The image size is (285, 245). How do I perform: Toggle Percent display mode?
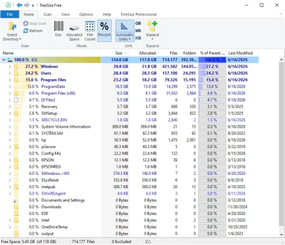coord(105,31)
